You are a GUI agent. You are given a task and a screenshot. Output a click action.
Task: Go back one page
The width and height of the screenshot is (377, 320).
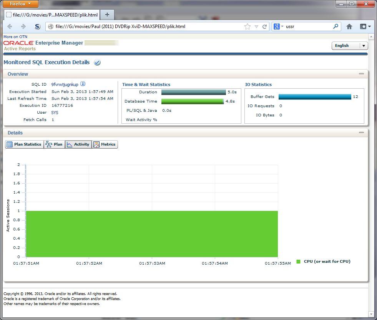coord(10,27)
